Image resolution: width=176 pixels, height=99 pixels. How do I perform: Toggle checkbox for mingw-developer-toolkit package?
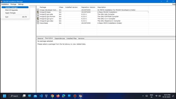pos(38,10)
